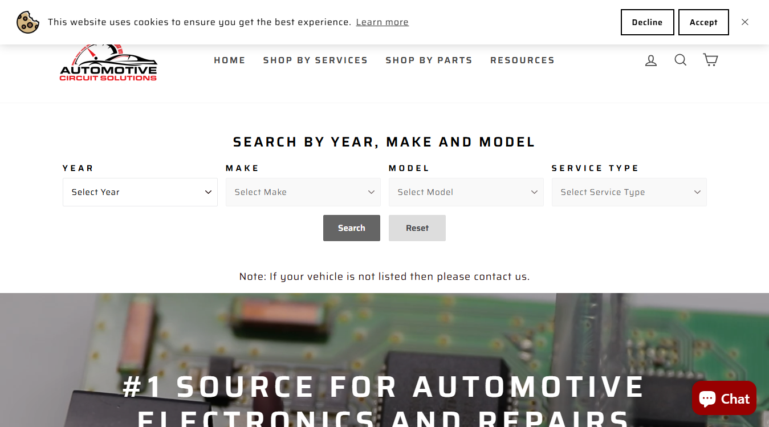Dismiss the cookie banner with X

(x=745, y=22)
